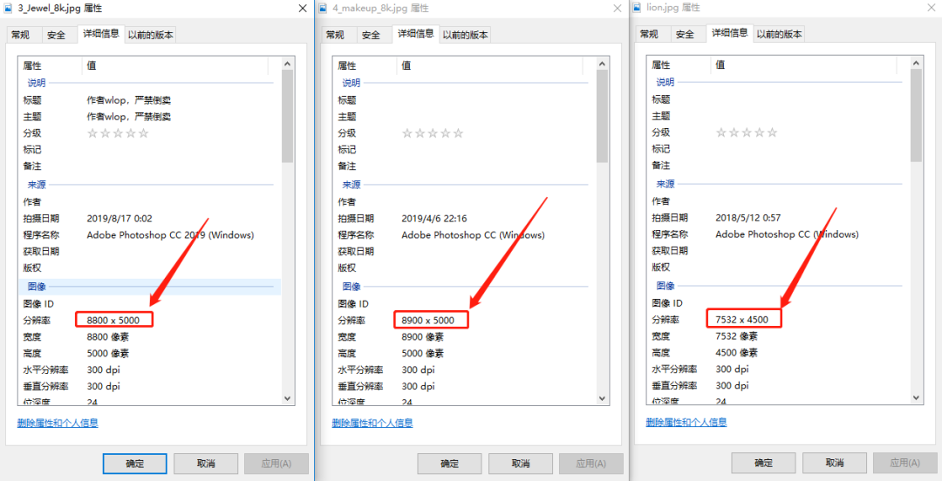Click 宽度 value 7532 像素

(737, 336)
